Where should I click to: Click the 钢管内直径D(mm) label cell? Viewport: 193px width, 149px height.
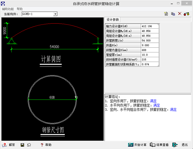pyautogui.click(x=123, y=50)
